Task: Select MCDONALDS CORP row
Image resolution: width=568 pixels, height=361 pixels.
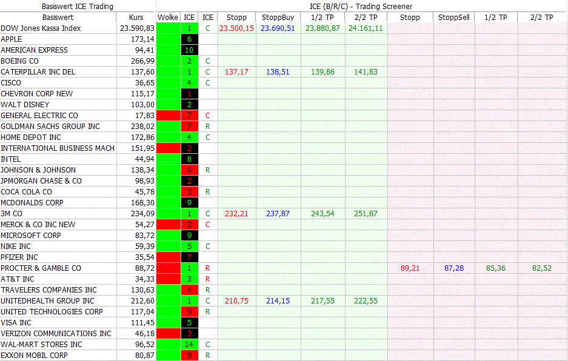Action: coord(32,202)
